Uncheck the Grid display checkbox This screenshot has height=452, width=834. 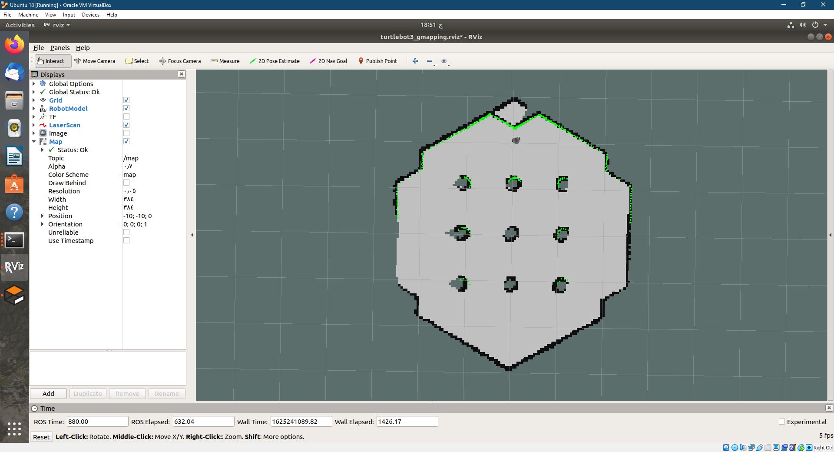126,100
